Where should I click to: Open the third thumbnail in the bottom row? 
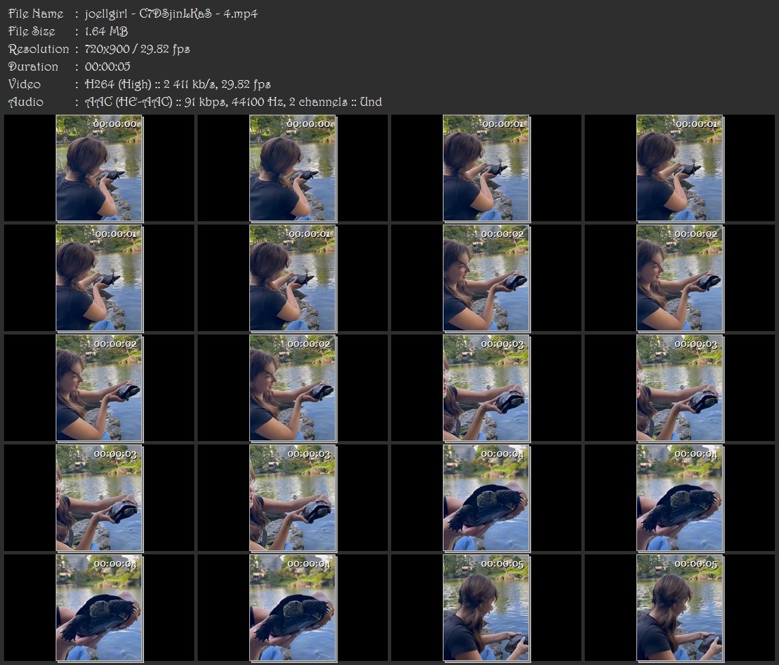pyautogui.click(x=486, y=609)
